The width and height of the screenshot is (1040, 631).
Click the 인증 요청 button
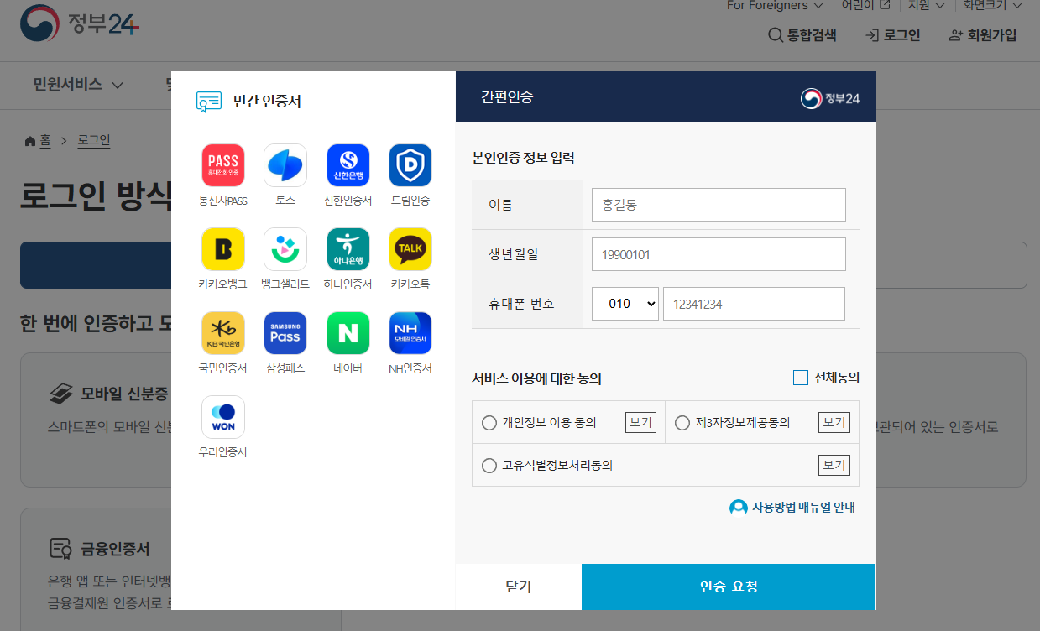pos(729,587)
